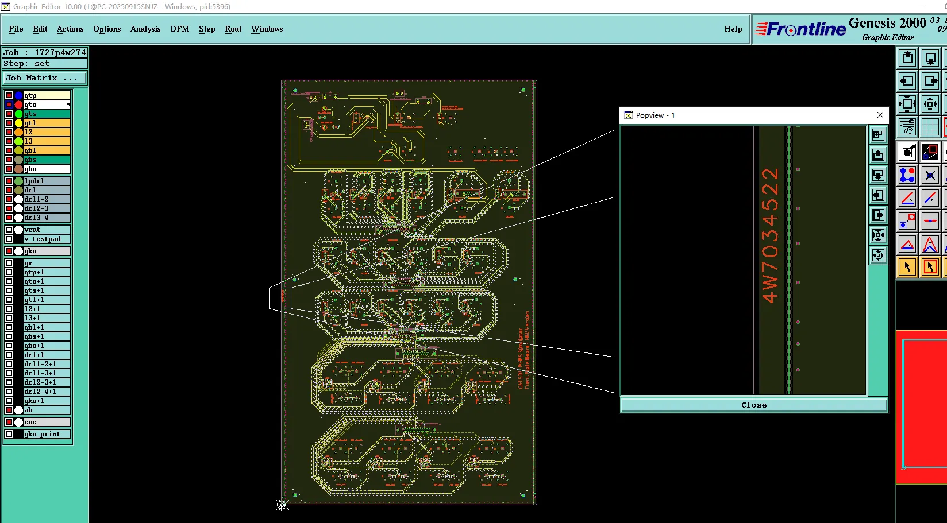The image size is (947, 523).
Task: Click the black icon with red and blue squares
Action: [930, 152]
